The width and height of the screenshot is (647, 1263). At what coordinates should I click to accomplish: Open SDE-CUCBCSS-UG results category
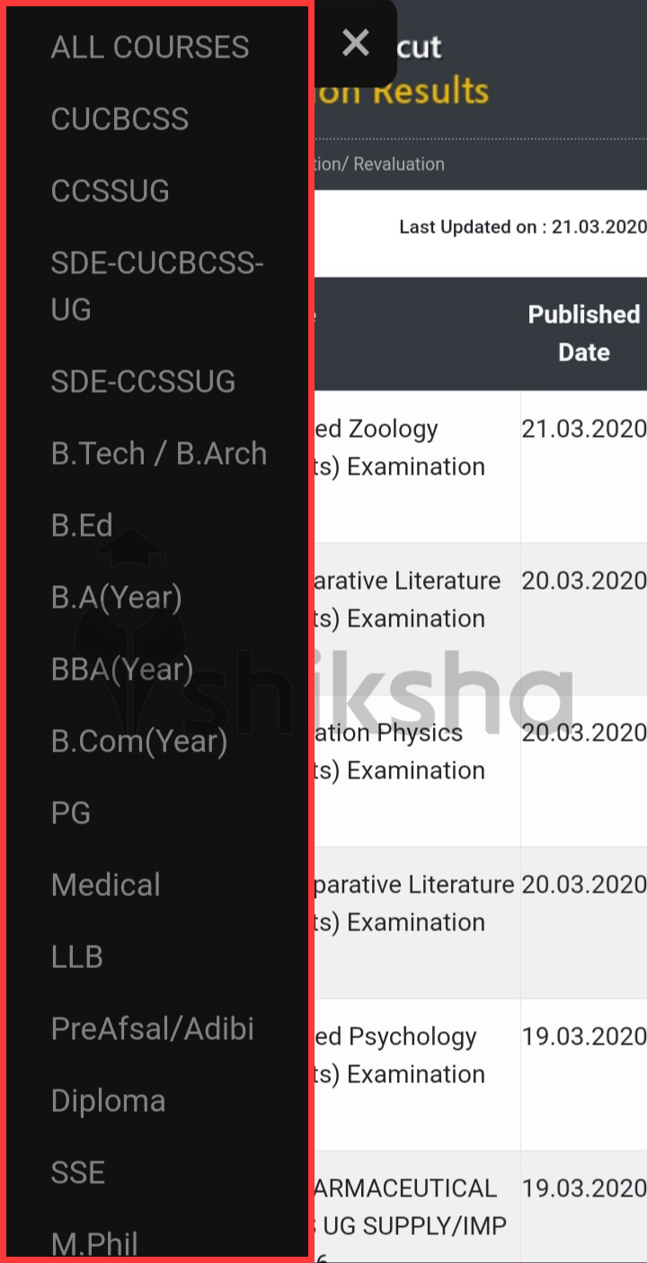point(157,286)
